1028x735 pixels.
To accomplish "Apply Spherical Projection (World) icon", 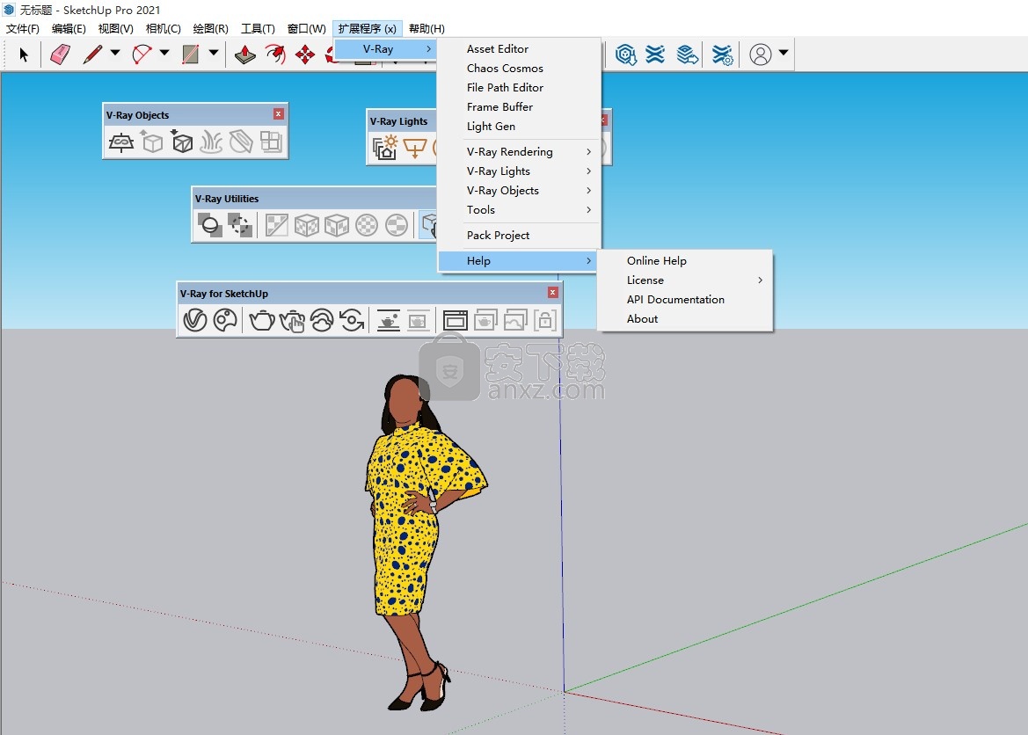I will tap(368, 225).
